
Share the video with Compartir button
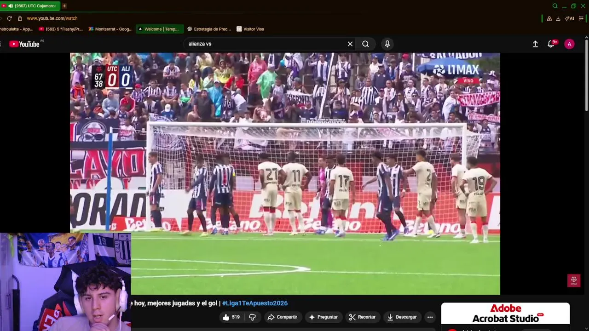point(282,317)
